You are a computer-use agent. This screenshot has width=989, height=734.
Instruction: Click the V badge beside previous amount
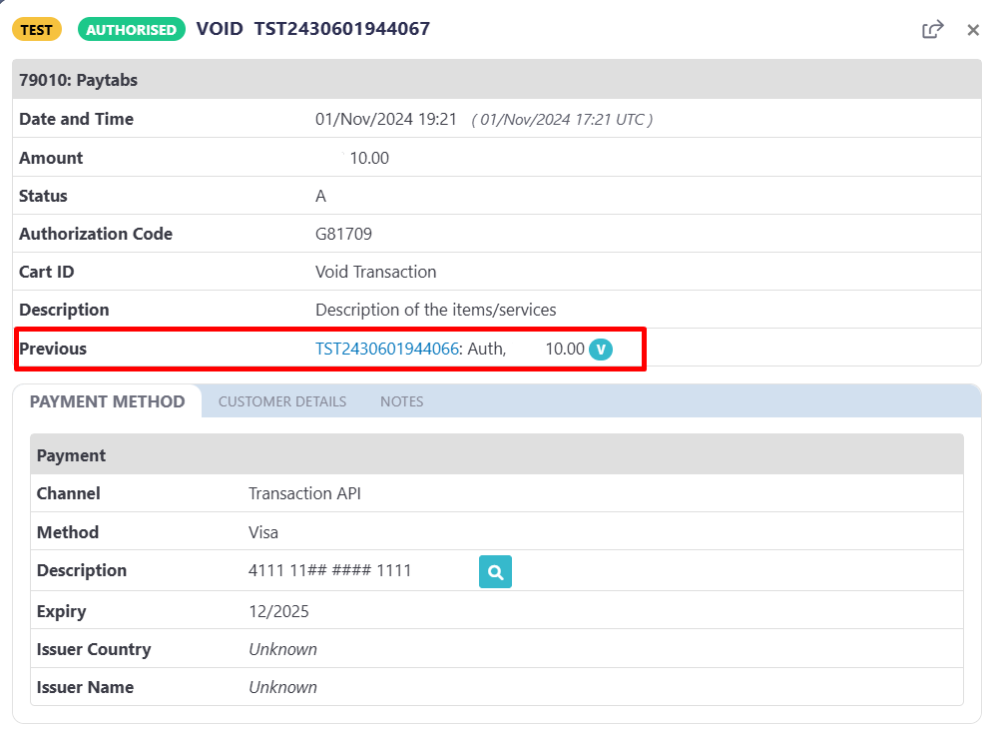point(601,349)
